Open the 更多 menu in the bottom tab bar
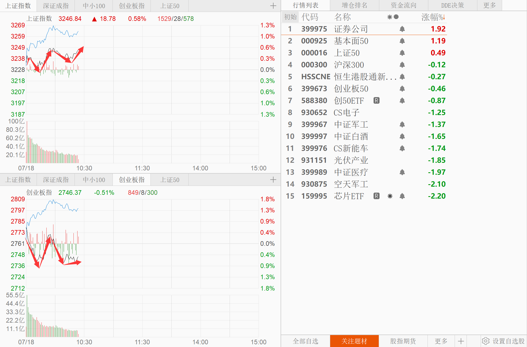The width and height of the screenshot is (527, 347). coord(441,341)
